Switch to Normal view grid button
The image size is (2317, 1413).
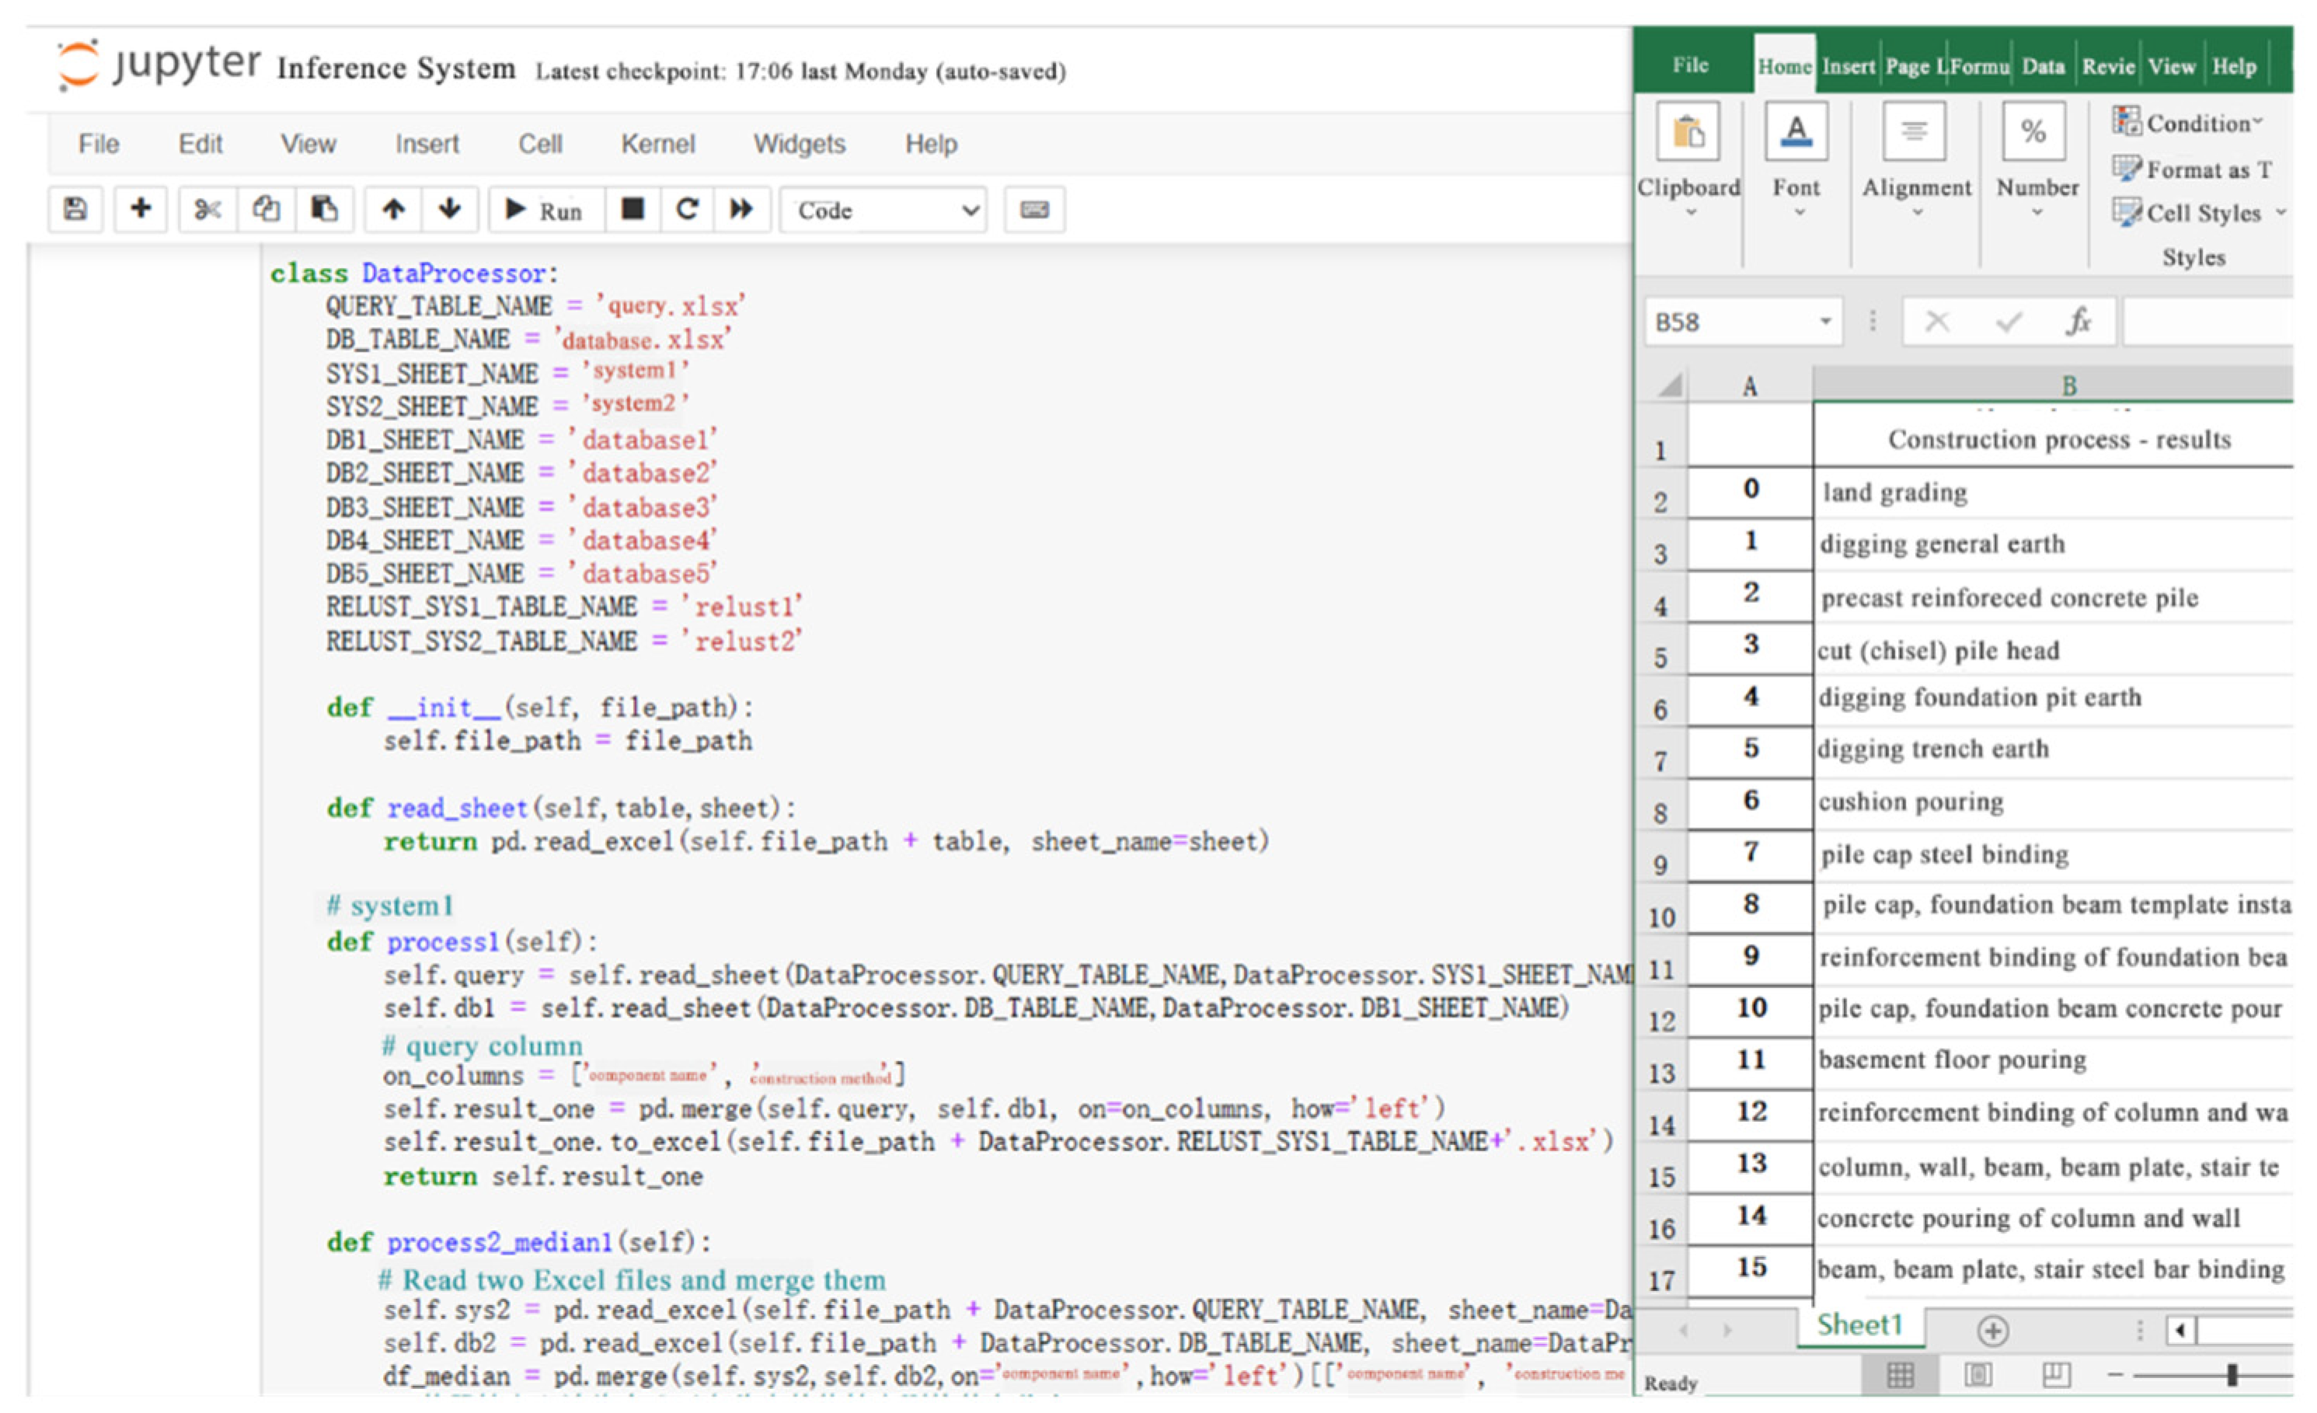coord(1901,1376)
